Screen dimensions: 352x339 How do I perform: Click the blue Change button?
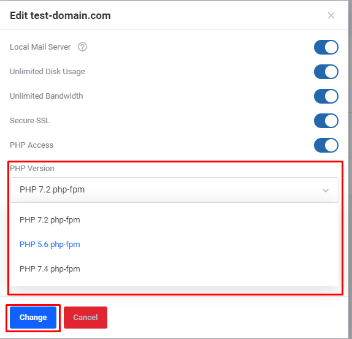pos(33,318)
